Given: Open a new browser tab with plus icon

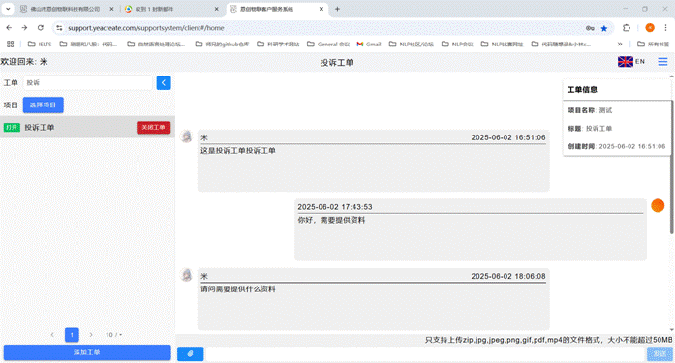Looking at the screenshot, I should [x=337, y=9].
